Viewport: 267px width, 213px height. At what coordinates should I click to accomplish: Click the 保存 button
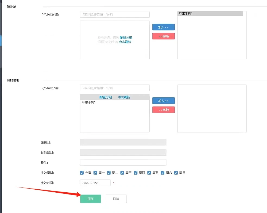tap(90, 199)
